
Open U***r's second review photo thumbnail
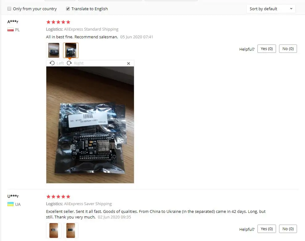click(71, 230)
